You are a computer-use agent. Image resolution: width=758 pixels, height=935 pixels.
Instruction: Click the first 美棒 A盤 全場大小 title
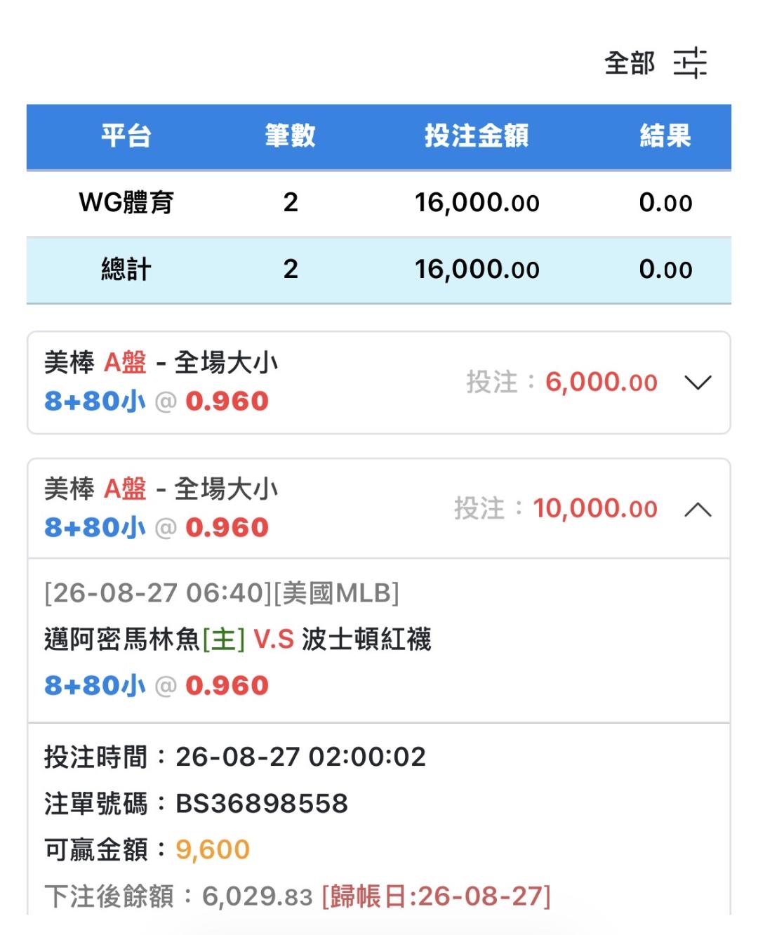pos(161,363)
